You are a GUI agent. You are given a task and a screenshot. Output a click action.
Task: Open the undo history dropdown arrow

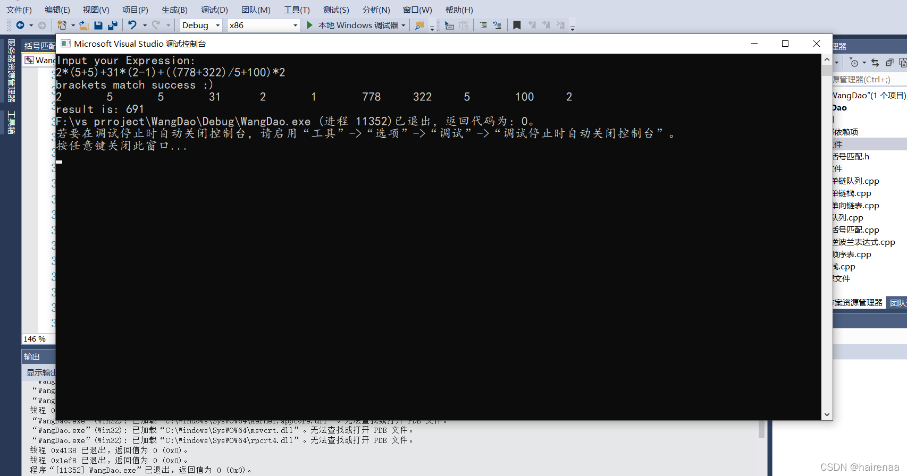click(x=145, y=25)
